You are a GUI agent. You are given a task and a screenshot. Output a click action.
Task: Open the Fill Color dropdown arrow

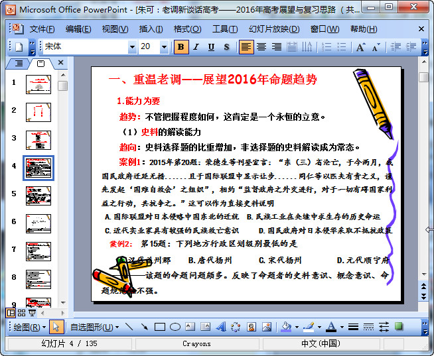(297, 327)
